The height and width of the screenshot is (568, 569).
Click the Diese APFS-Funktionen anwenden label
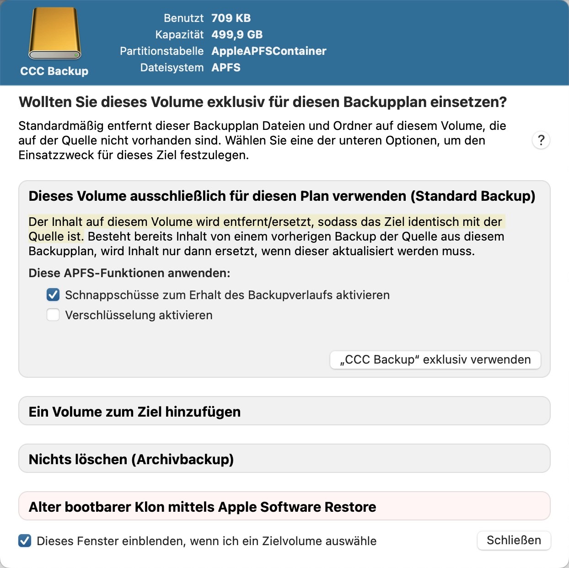[129, 273]
